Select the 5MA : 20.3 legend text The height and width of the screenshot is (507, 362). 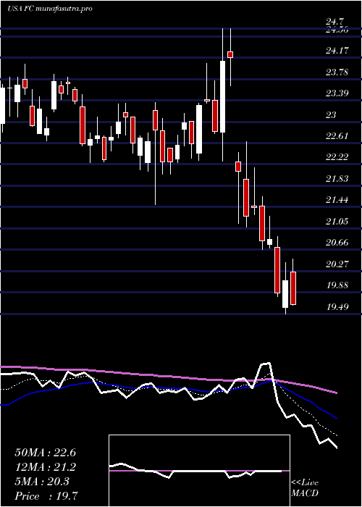(42, 482)
